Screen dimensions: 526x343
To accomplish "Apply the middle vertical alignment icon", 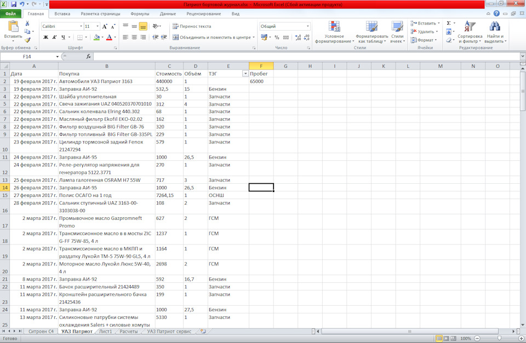I will pos(134,26).
